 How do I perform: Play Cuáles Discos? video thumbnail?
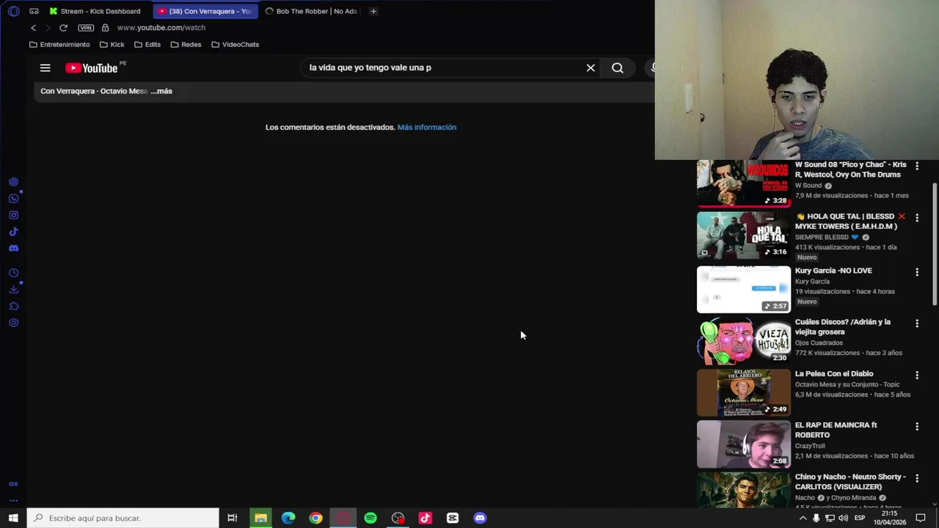click(743, 341)
